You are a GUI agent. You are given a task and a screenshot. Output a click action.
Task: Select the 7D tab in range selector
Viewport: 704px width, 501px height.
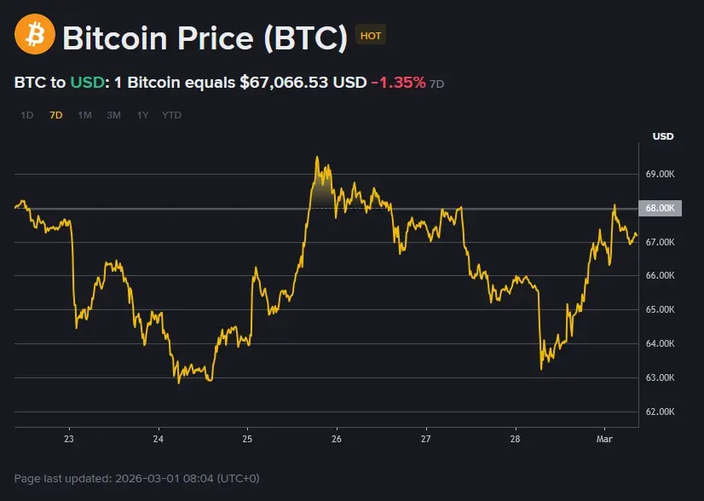tap(56, 115)
